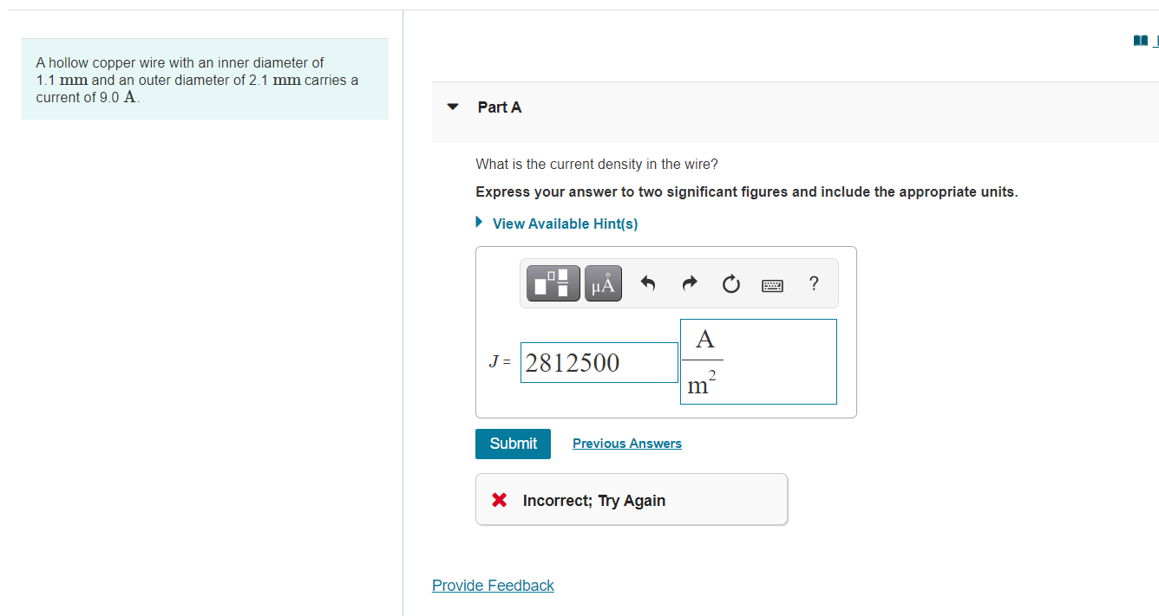The width and height of the screenshot is (1159, 616).
Task: Reset the answer with circular arrow
Action: pos(731,283)
